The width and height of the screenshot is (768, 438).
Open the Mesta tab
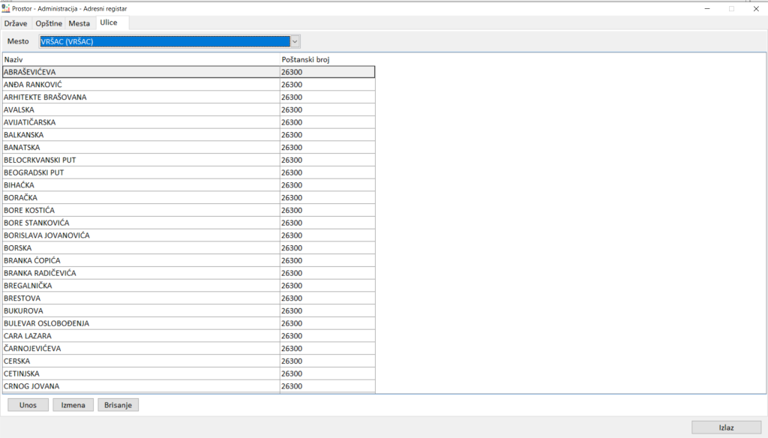pos(79,23)
